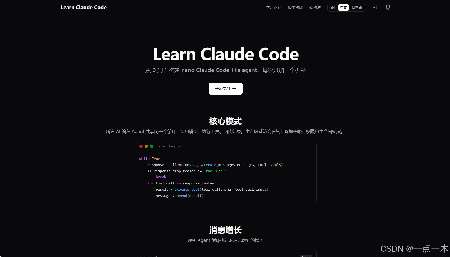Click the red dot in code window header
450x257 pixels.
coord(141,146)
